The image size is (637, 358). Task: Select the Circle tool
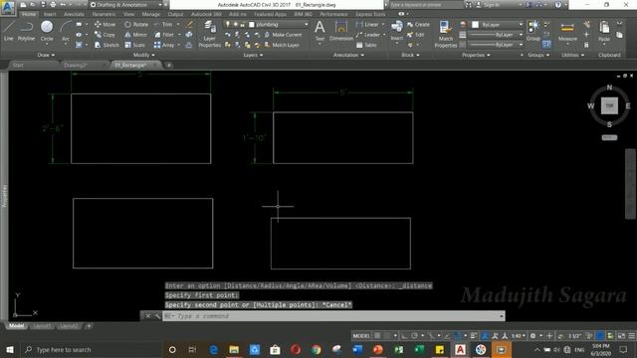(x=47, y=31)
